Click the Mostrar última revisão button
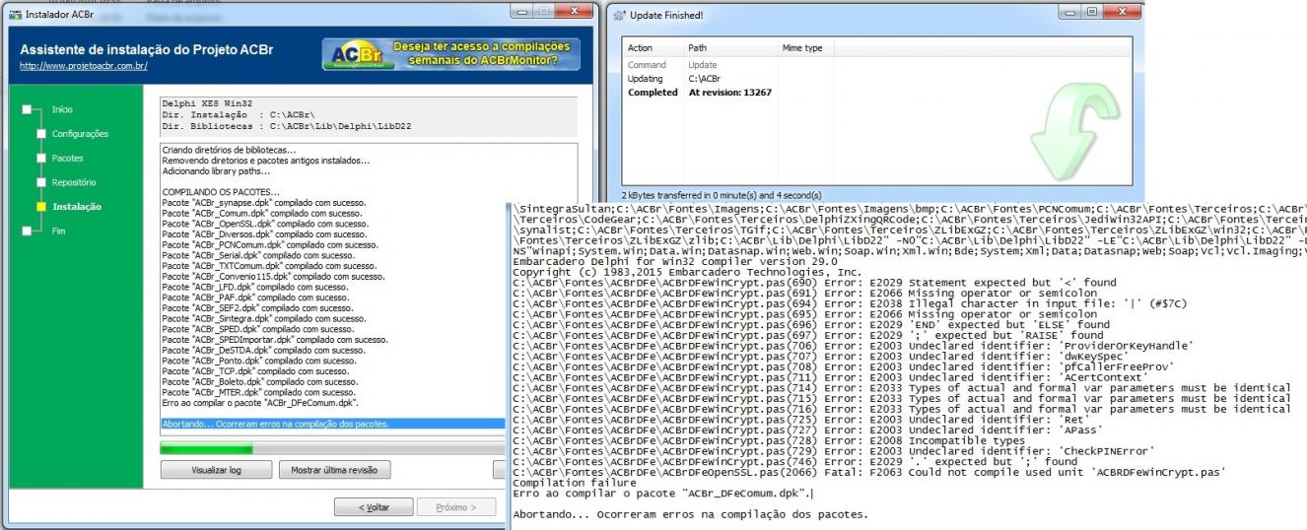 (334, 470)
